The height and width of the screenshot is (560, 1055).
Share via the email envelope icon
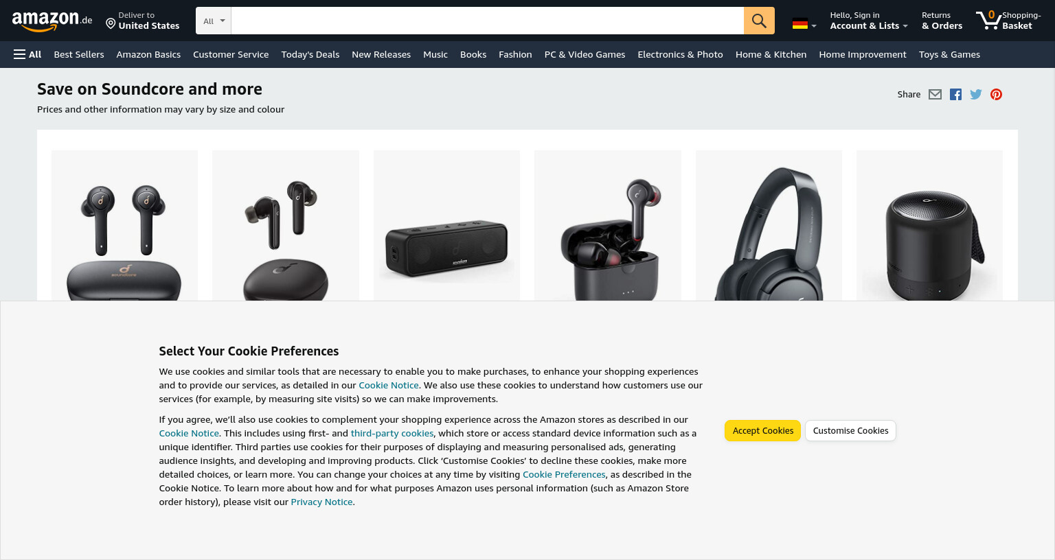935,95
